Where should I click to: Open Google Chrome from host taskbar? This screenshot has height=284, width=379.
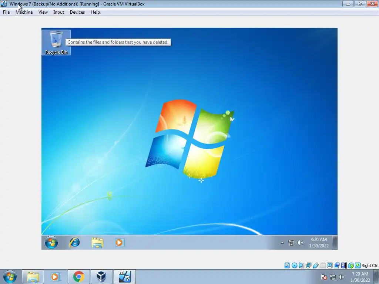[x=78, y=277]
